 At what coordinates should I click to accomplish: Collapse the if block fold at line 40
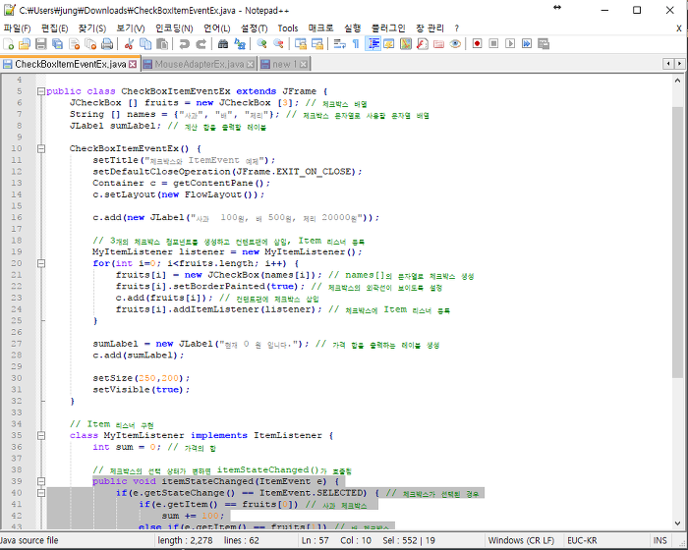pyautogui.click(x=41, y=492)
